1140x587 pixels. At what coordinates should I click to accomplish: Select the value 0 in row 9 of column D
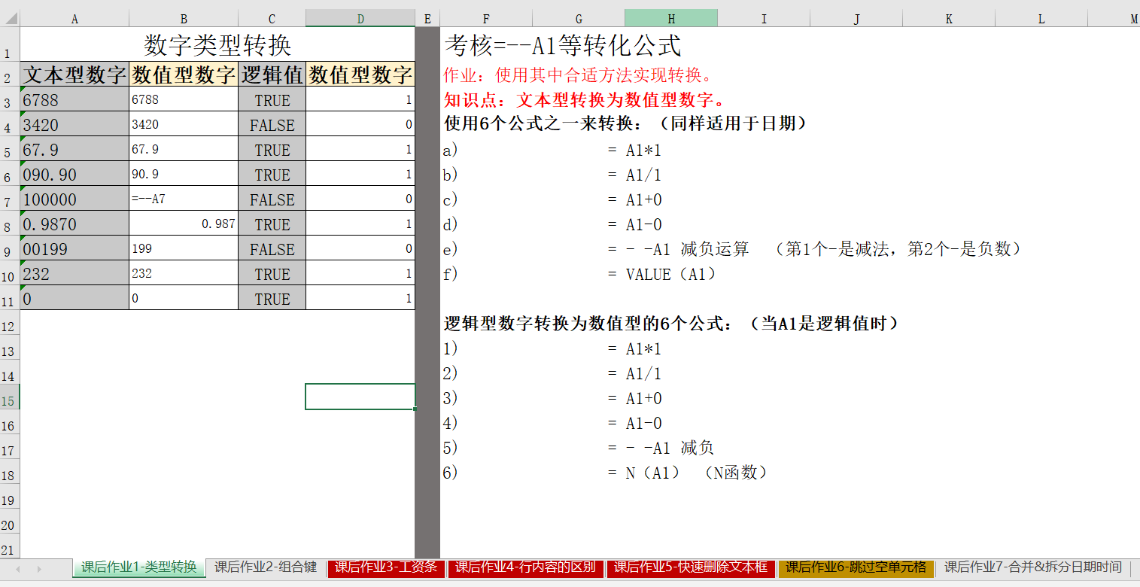[360, 248]
